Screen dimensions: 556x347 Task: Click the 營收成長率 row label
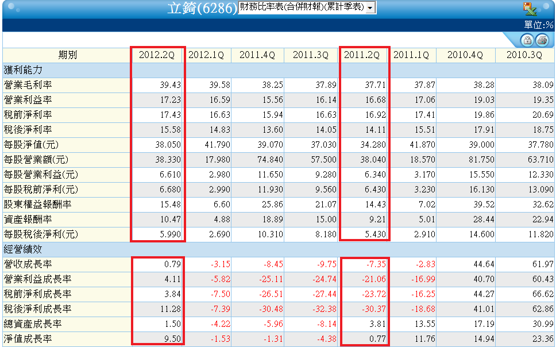28,264
